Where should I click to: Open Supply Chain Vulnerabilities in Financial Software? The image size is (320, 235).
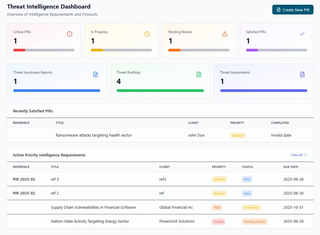pyautogui.click(x=93, y=207)
